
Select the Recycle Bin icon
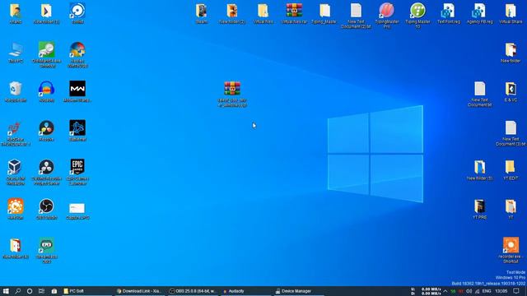pyautogui.click(x=16, y=91)
